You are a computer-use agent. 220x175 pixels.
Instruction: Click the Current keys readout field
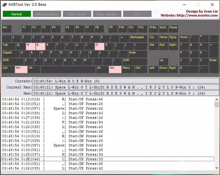[x=126, y=81]
